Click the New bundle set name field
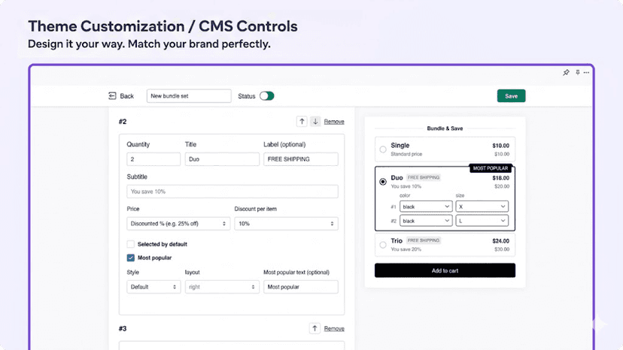 pyautogui.click(x=189, y=95)
